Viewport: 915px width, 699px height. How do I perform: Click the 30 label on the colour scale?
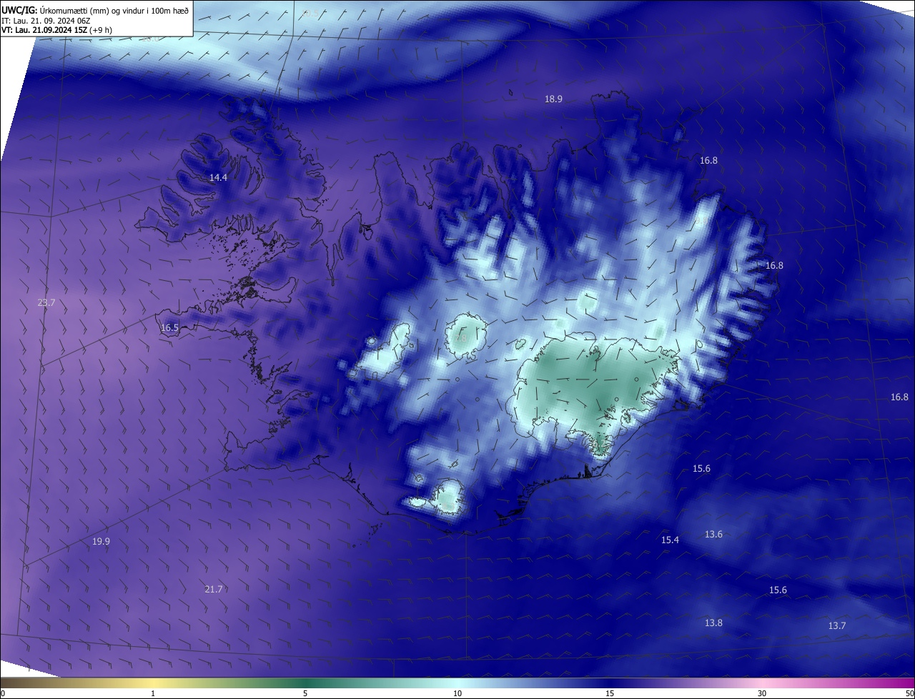[762, 693]
